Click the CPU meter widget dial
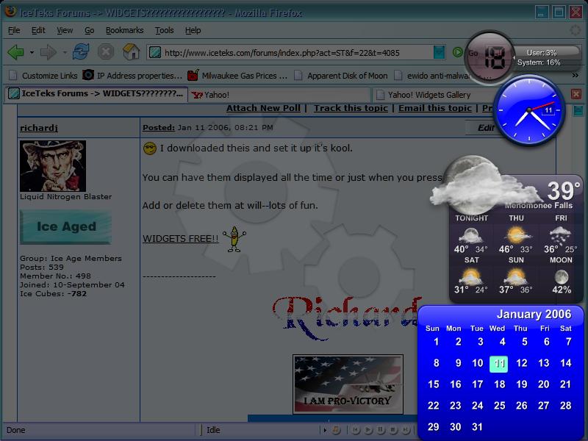 coord(490,57)
